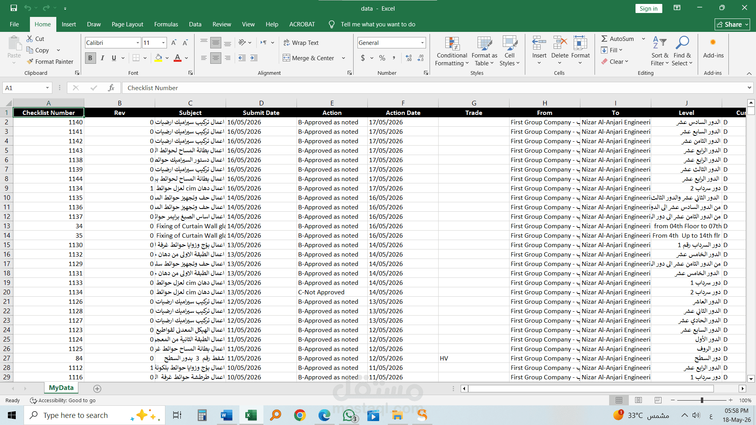This screenshot has height=425, width=756.
Task: Click the Undo arrow icon
Action: pos(27,8)
